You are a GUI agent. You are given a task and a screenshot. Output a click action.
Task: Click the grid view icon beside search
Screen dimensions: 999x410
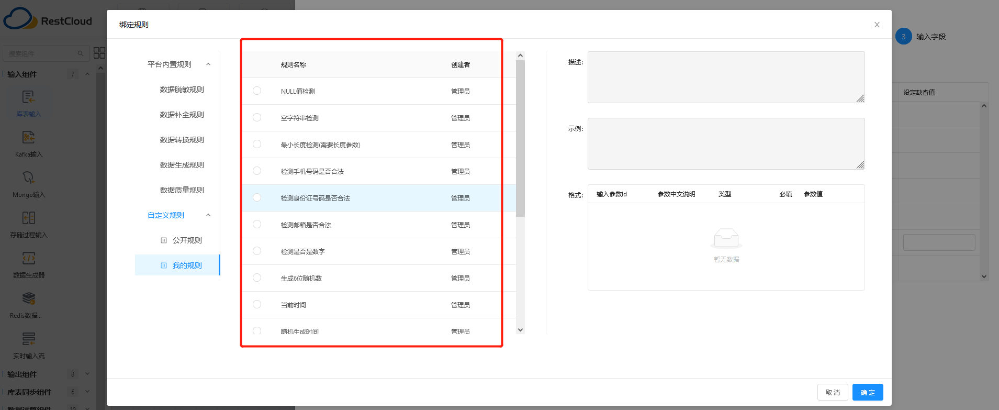pyautogui.click(x=99, y=53)
